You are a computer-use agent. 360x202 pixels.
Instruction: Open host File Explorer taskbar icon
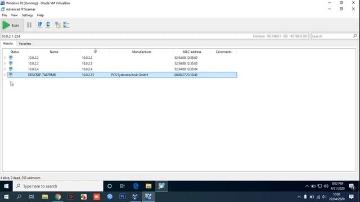[45, 197]
